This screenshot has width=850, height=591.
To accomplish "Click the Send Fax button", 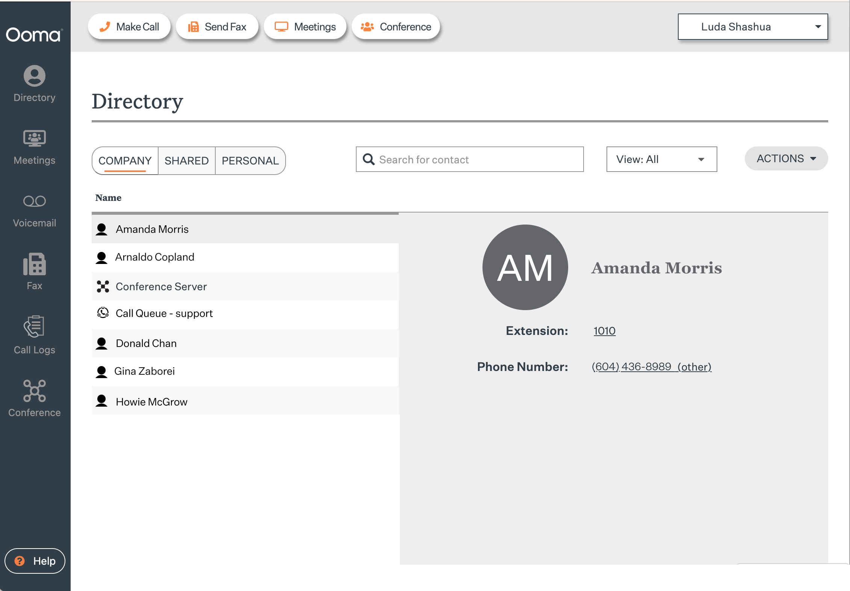I will (217, 27).
